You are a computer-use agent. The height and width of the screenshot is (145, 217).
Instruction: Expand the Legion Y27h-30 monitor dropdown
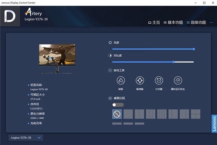pos(26,138)
